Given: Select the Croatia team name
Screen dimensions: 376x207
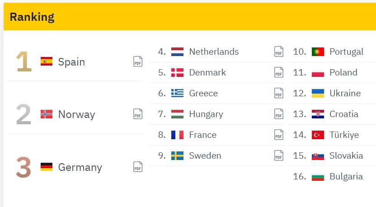Looking at the screenshot, I should pos(344,114).
